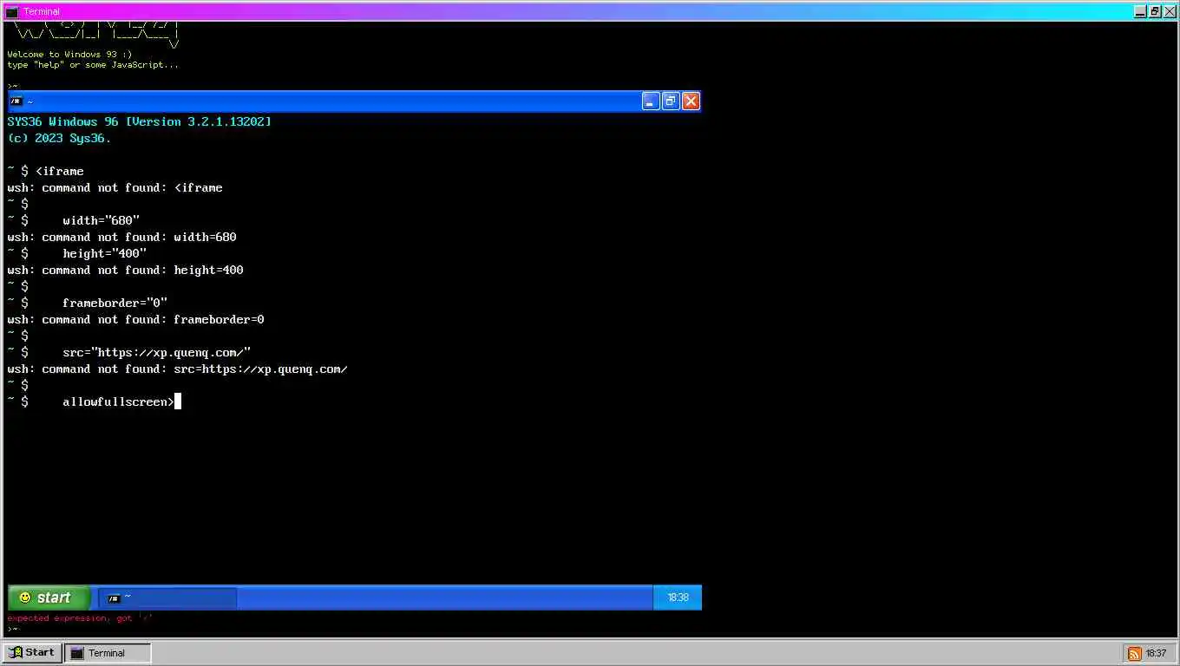Click the Windows 93 Start button
Viewport: 1180px width, 666px height.
tap(32, 653)
